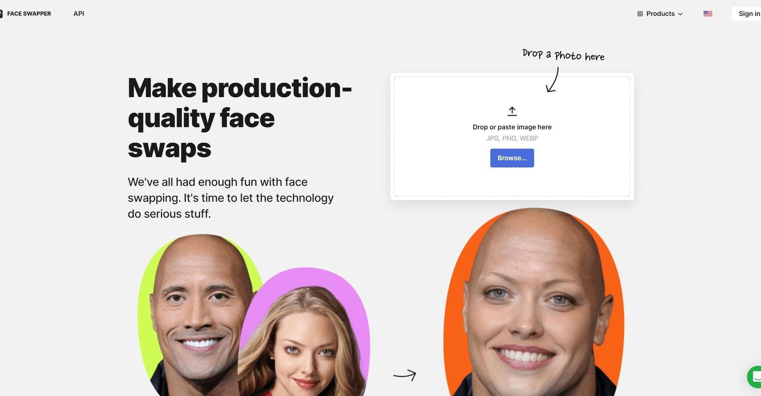
Task: Click the "Drop a photo here" handwritten note
Action: (563, 55)
